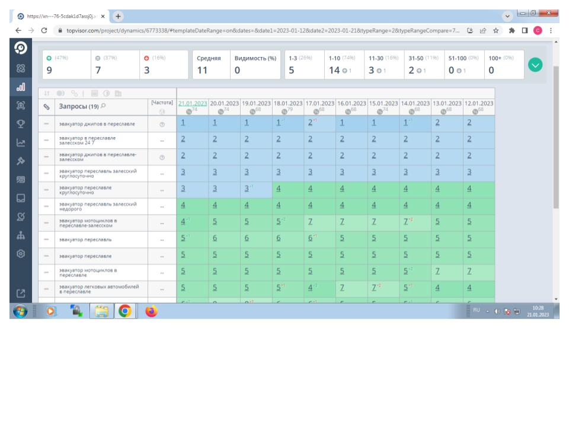Click position 7 for эвакуатор мотоциклов в переславле on 12.01.2023

(x=469, y=271)
